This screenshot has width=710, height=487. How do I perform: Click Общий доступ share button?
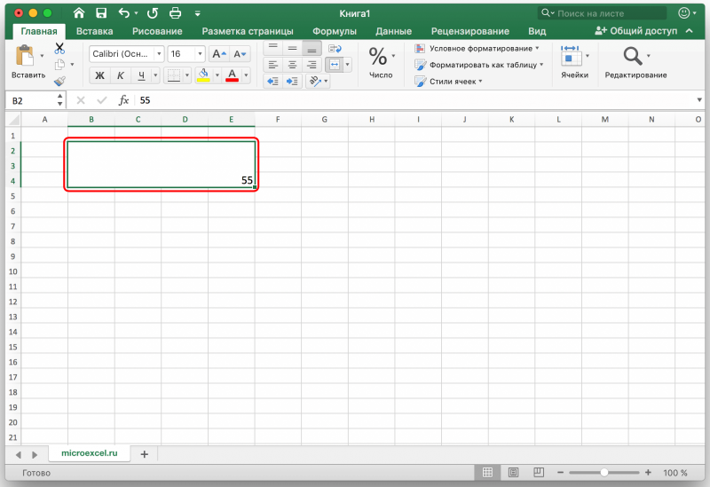coord(635,31)
